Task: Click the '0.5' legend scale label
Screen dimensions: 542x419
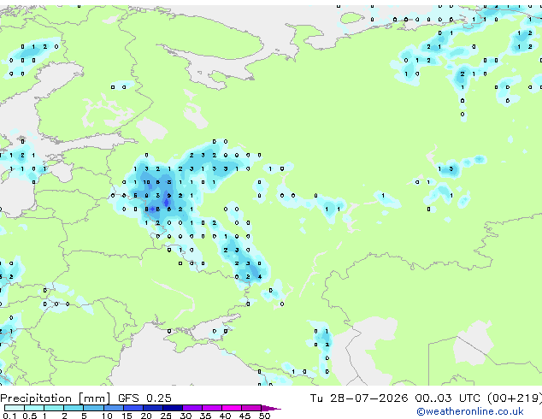Action: click(29, 416)
